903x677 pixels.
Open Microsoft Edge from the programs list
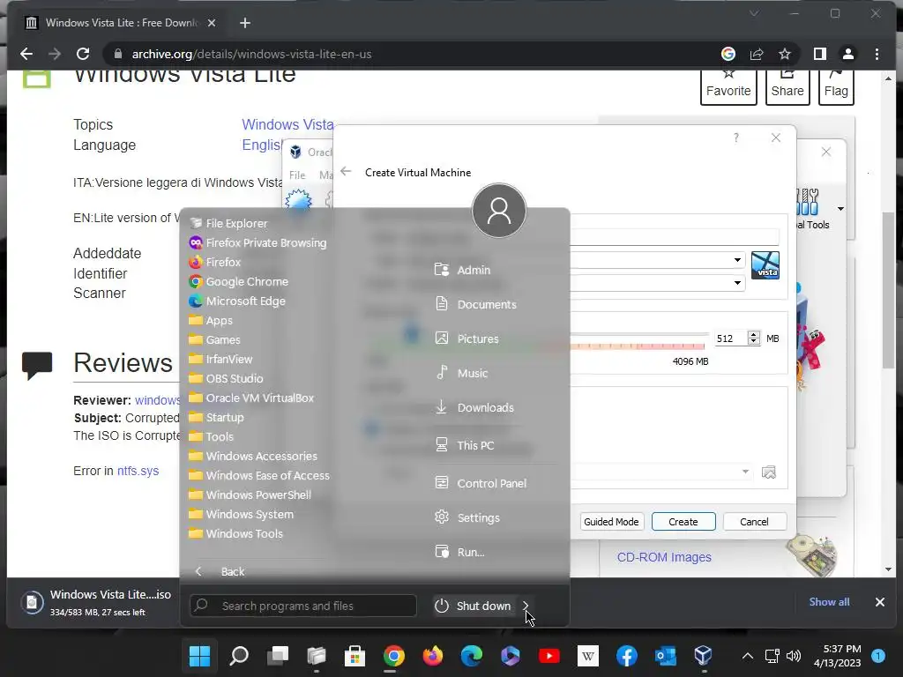[x=237, y=301]
